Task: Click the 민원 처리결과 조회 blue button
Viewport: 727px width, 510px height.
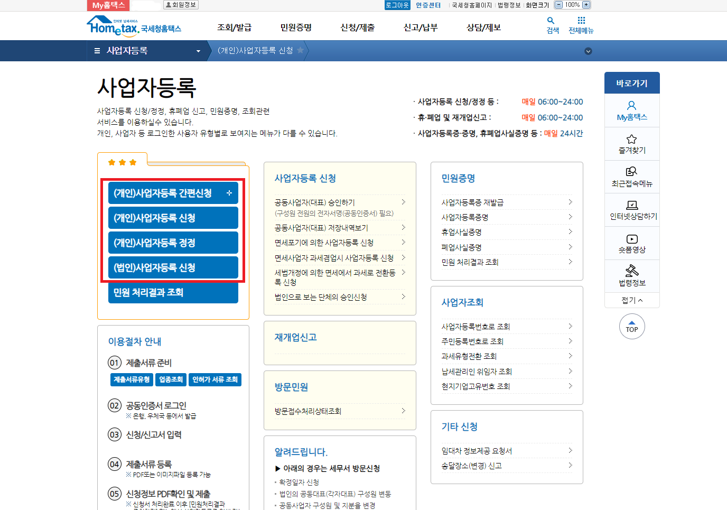Action: [173, 292]
